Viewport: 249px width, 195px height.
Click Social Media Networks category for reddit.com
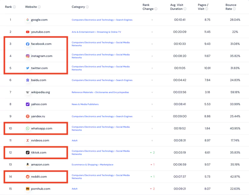tap(101, 177)
